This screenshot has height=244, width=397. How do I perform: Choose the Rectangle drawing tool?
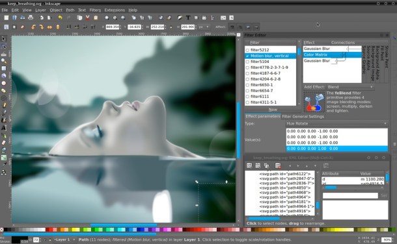(x=3, y=68)
